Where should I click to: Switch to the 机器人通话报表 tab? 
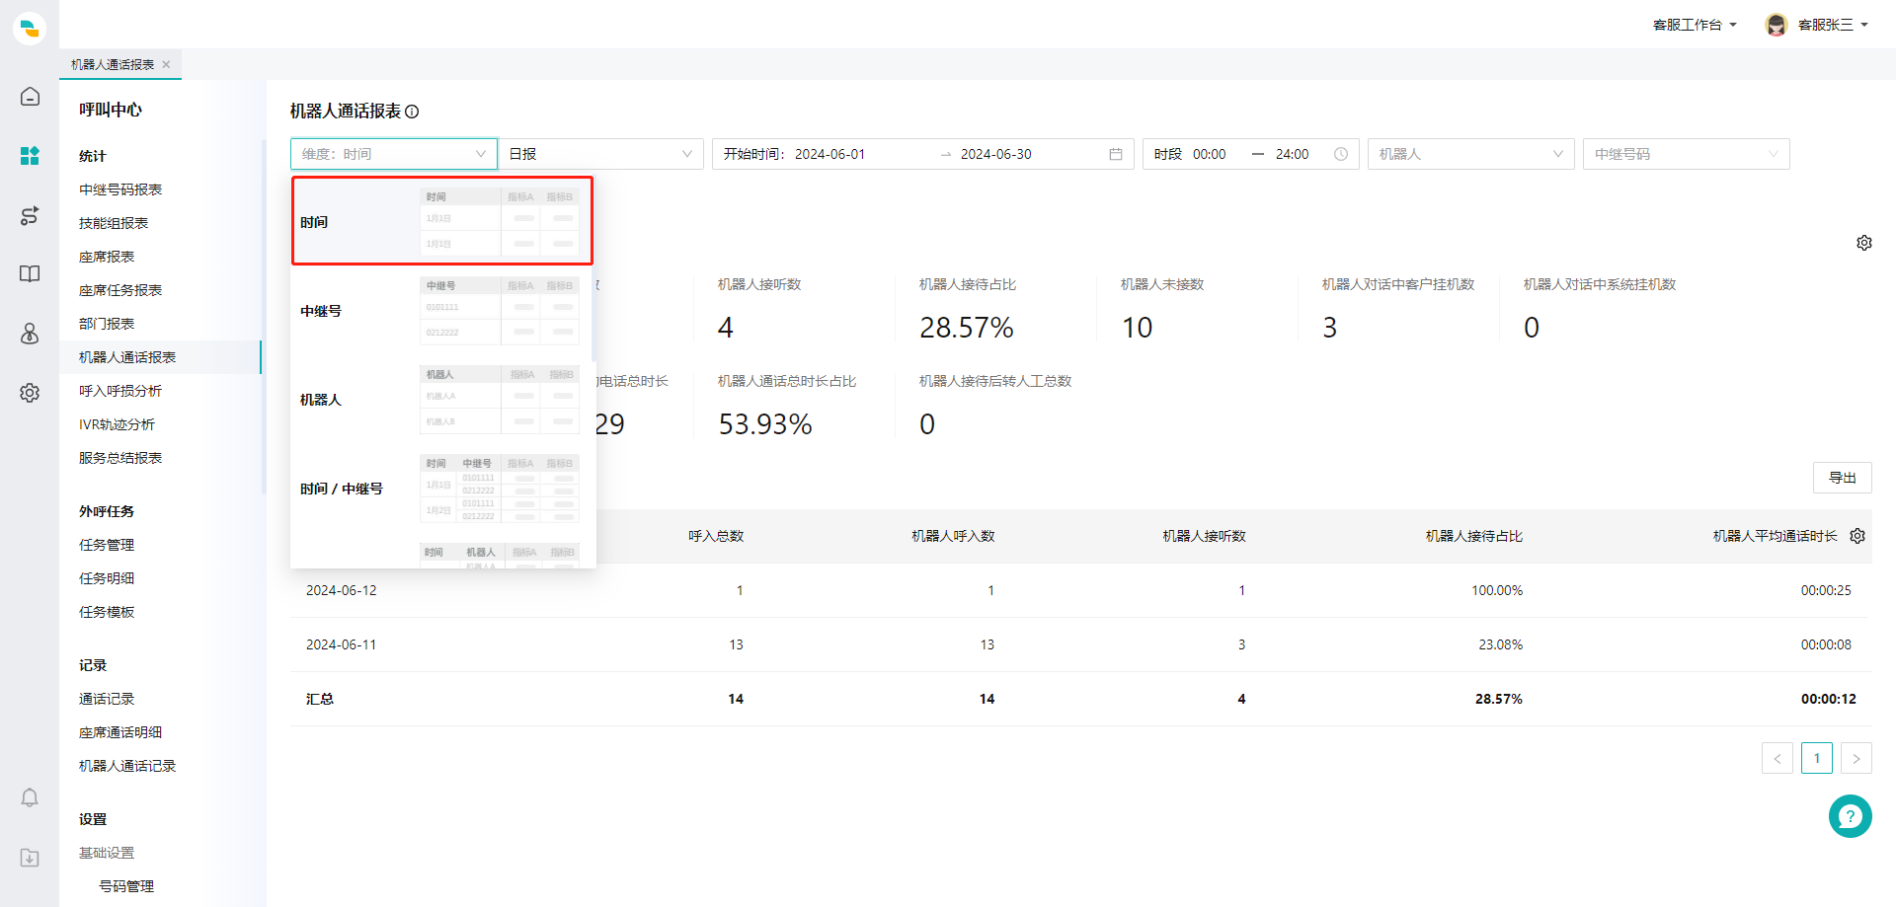tap(113, 64)
